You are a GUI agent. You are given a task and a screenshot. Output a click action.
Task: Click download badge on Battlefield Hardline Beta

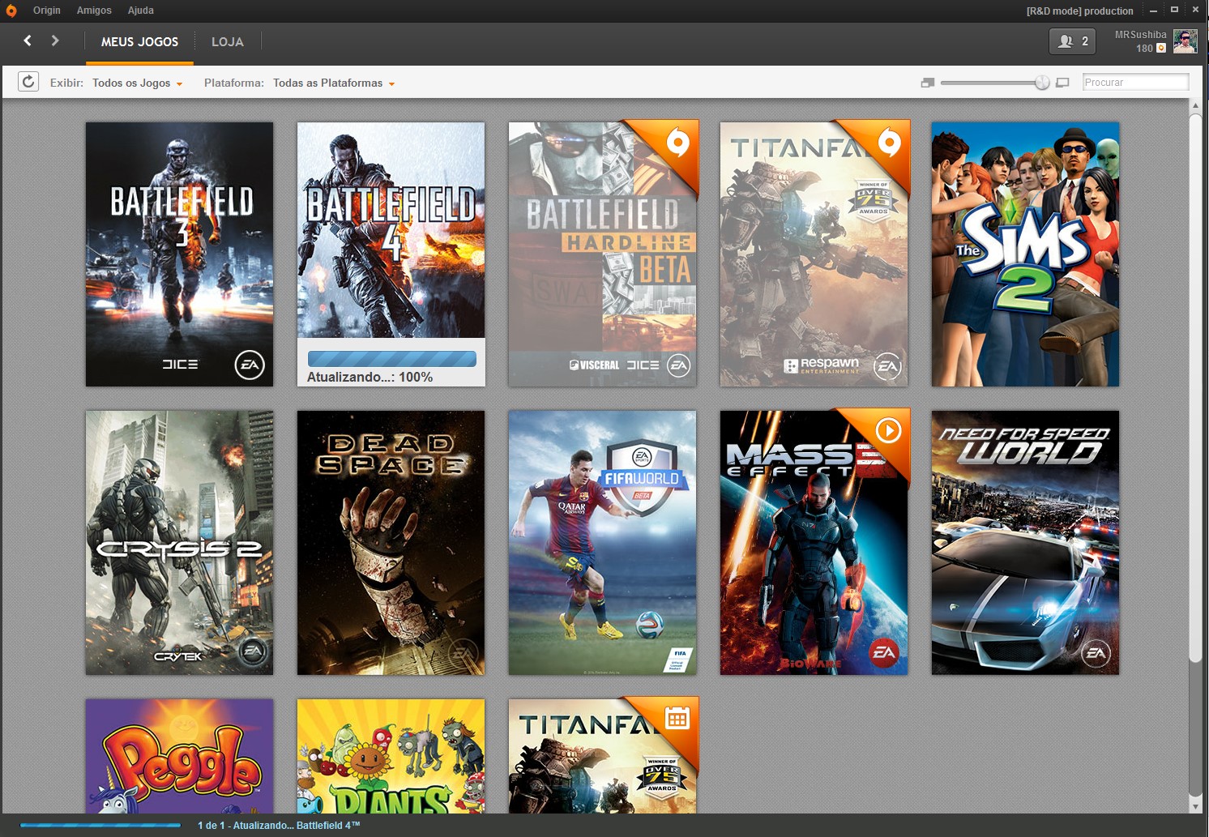[x=677, y=144]
